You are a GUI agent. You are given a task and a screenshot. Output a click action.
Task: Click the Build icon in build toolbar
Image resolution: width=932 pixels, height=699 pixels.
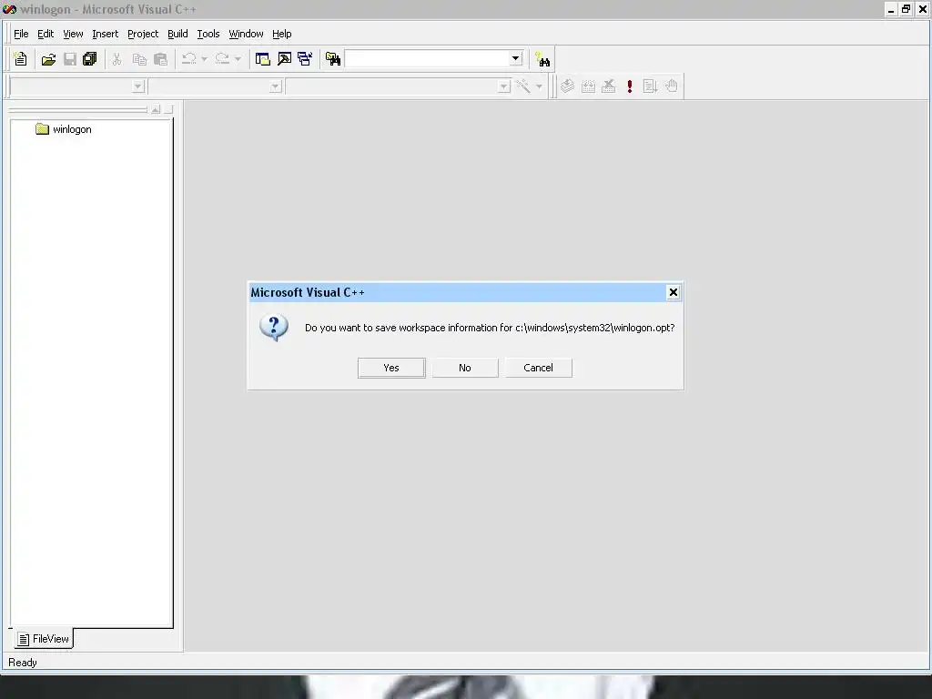coord(588,86)
